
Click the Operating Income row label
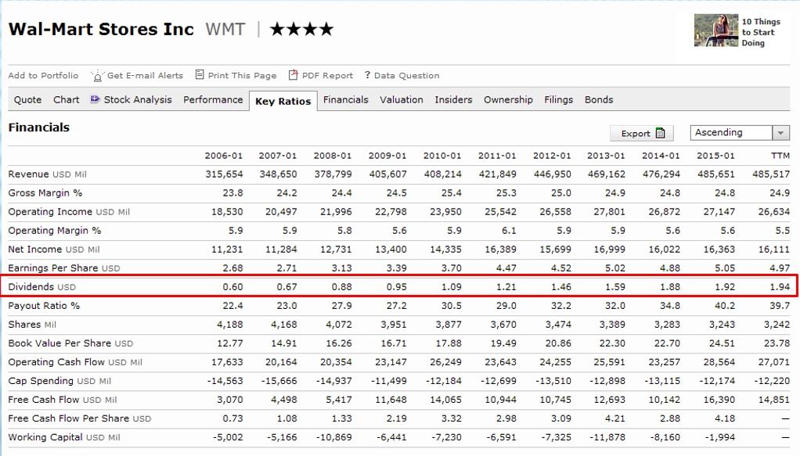click(69, 212)
